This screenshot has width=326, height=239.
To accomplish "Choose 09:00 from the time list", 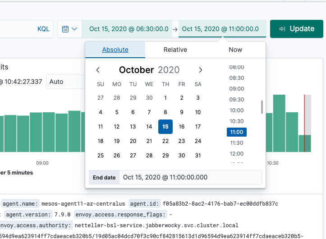I will tap(237, 89).
